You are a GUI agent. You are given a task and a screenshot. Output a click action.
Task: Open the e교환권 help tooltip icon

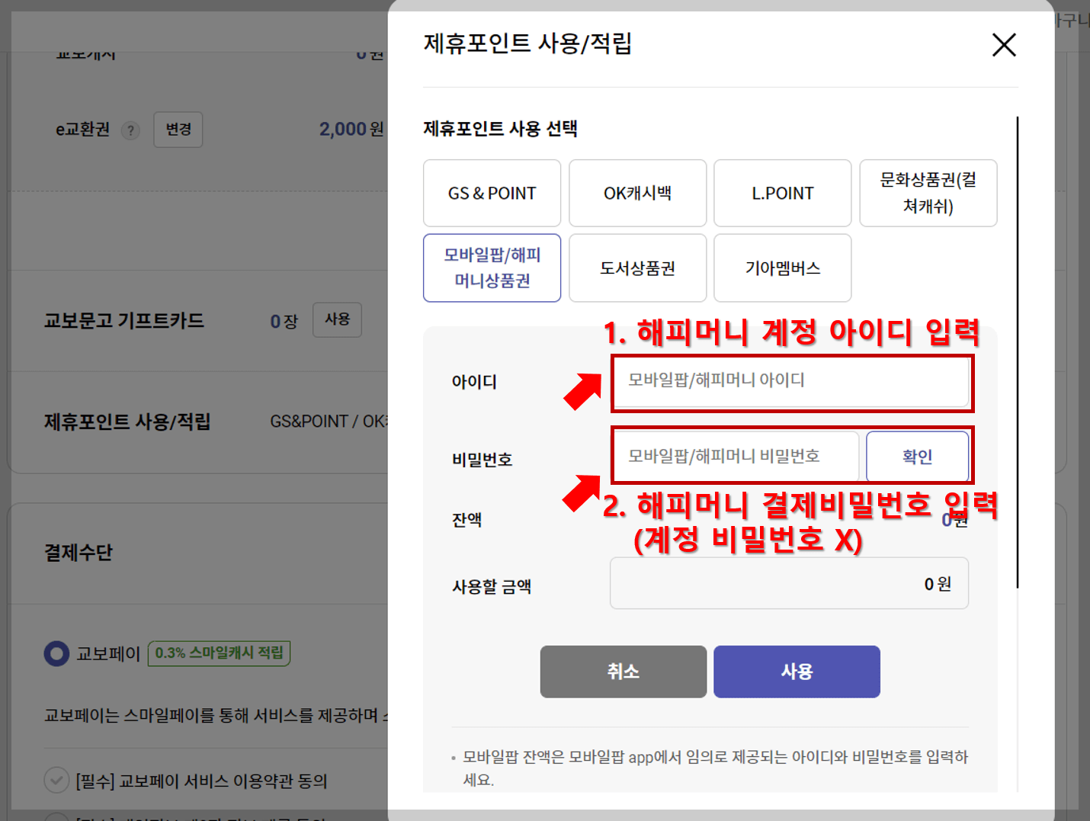130,130
